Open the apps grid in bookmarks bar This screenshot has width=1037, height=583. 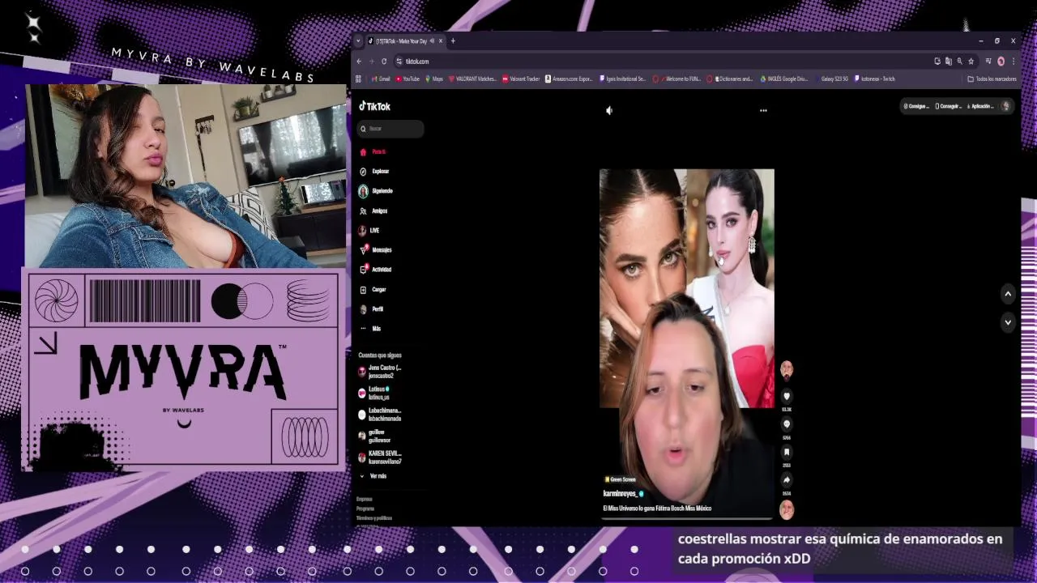(x=358, y=79)
